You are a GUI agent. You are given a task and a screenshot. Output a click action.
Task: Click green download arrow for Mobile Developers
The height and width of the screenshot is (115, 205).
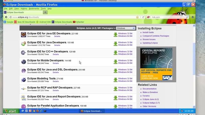(x=115, y=62)
